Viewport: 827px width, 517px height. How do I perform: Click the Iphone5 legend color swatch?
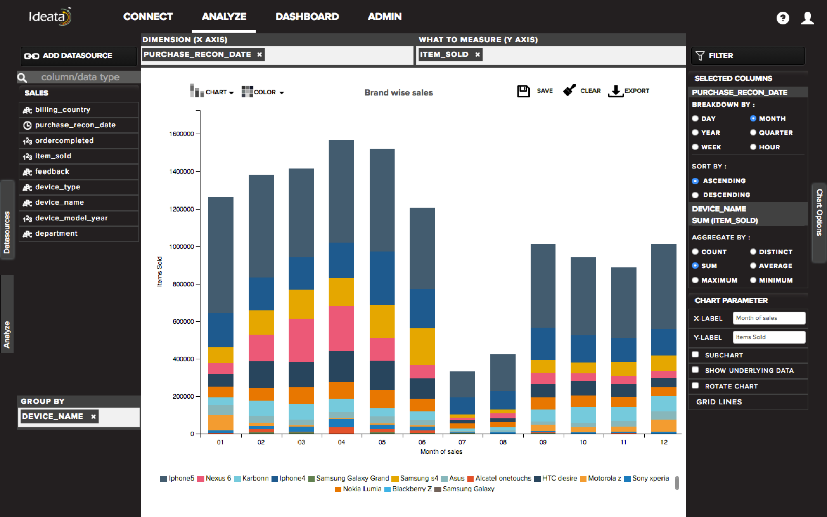[x=163, y=479]
